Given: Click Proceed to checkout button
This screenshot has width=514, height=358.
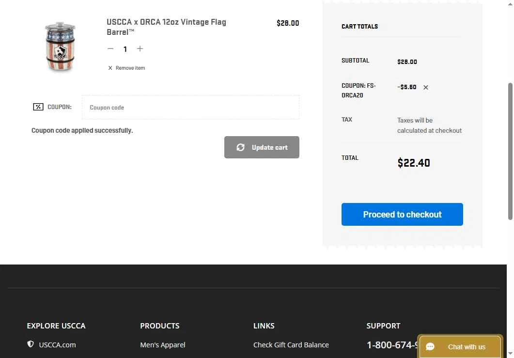Looking at the screenshot, I should (x=402, y=215).
